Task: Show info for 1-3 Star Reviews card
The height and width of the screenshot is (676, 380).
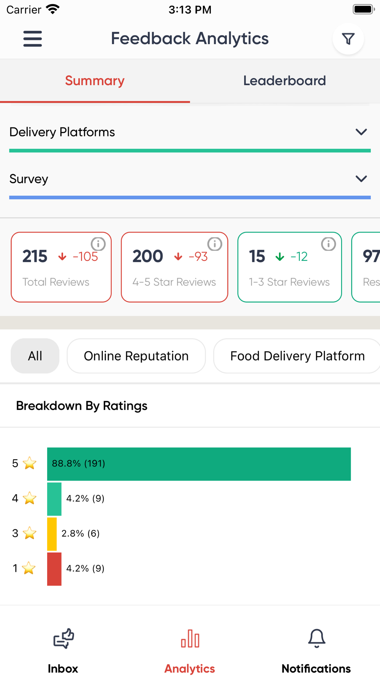Action: (328, 244)
